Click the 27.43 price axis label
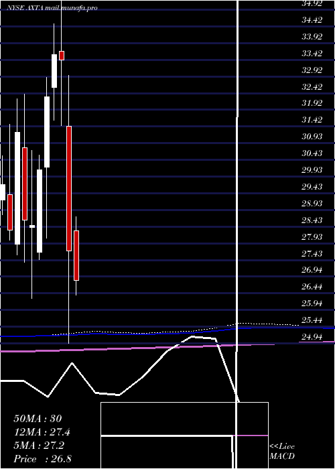The image size is (335, 469). coord(312,254)
